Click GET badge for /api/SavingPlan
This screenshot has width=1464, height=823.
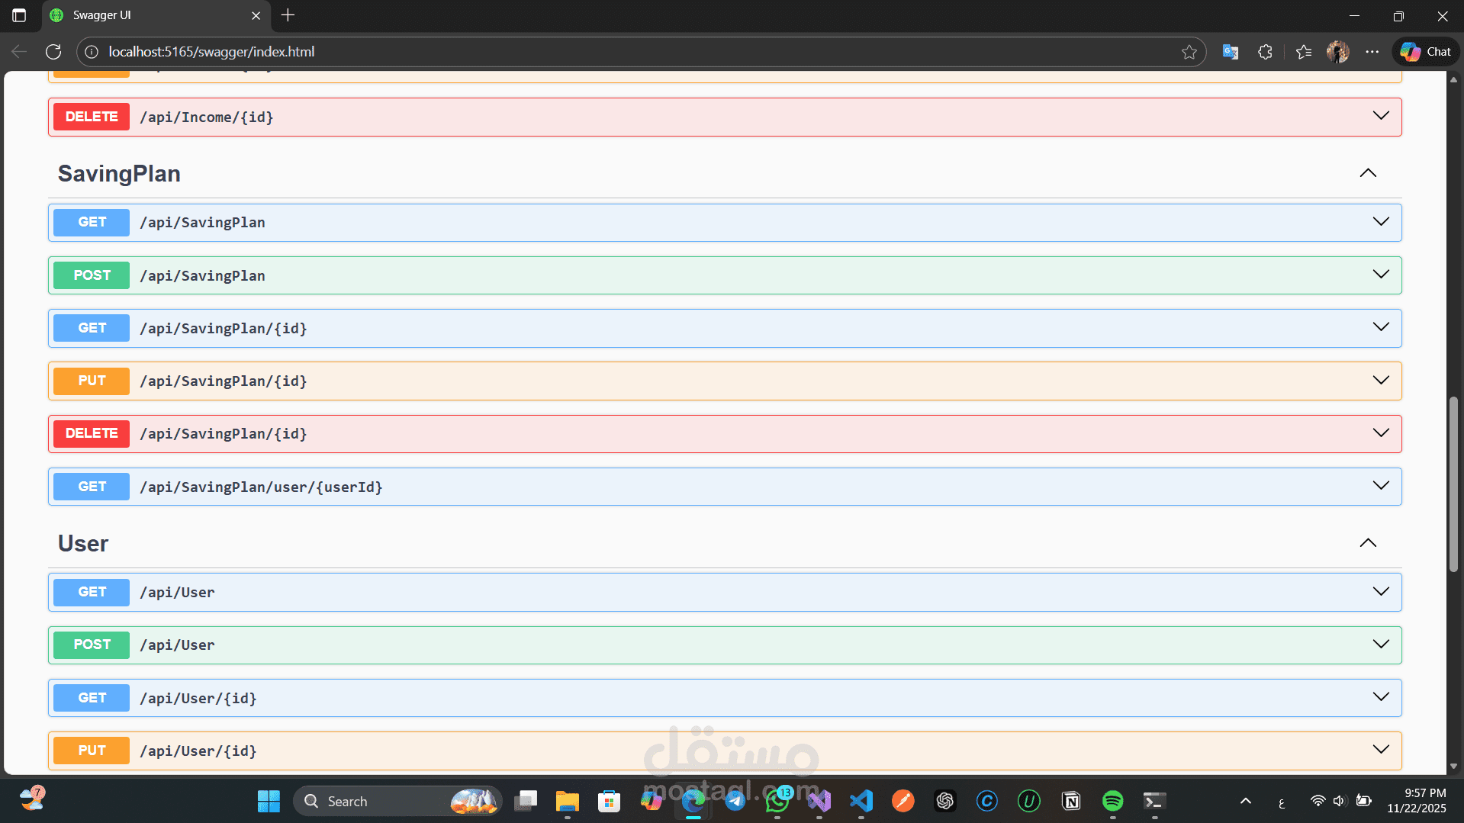pyautogui.click(x=92, y=222)
